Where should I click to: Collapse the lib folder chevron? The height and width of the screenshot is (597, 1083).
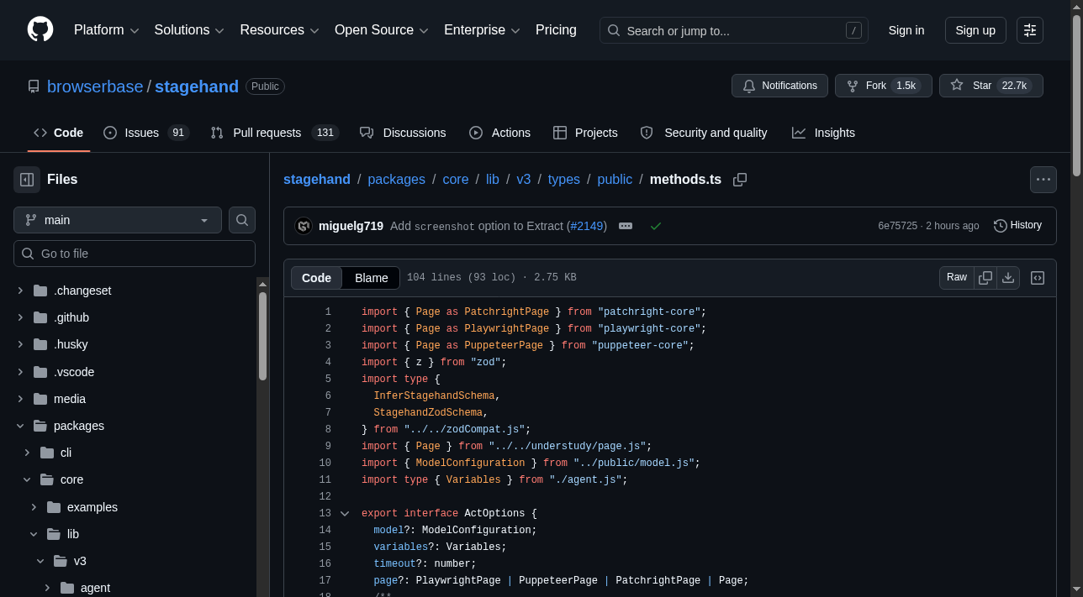[x=34, y=534]
